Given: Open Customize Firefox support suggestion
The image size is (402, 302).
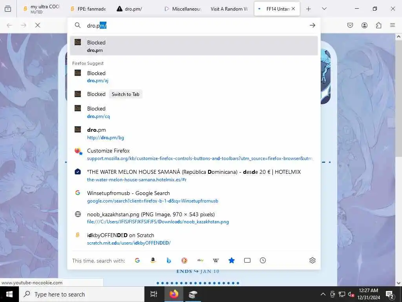Looking at the screenshot, I should (194, 154).
